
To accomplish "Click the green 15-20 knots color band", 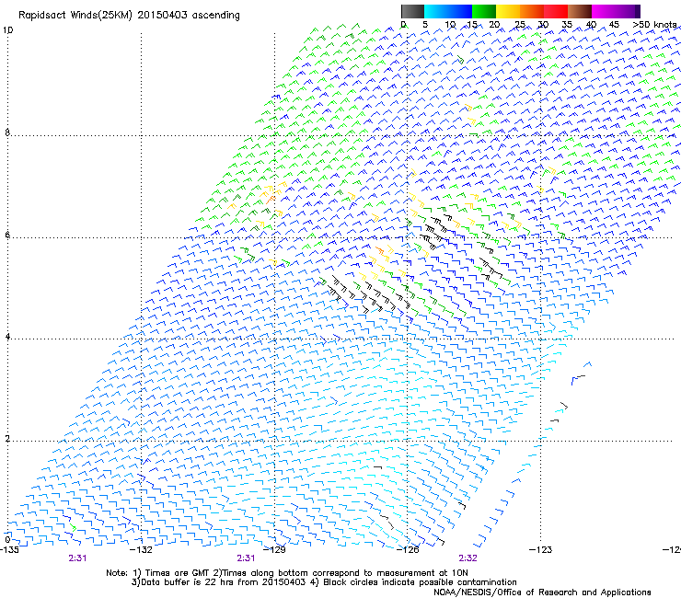I will [x=484, y=11].
